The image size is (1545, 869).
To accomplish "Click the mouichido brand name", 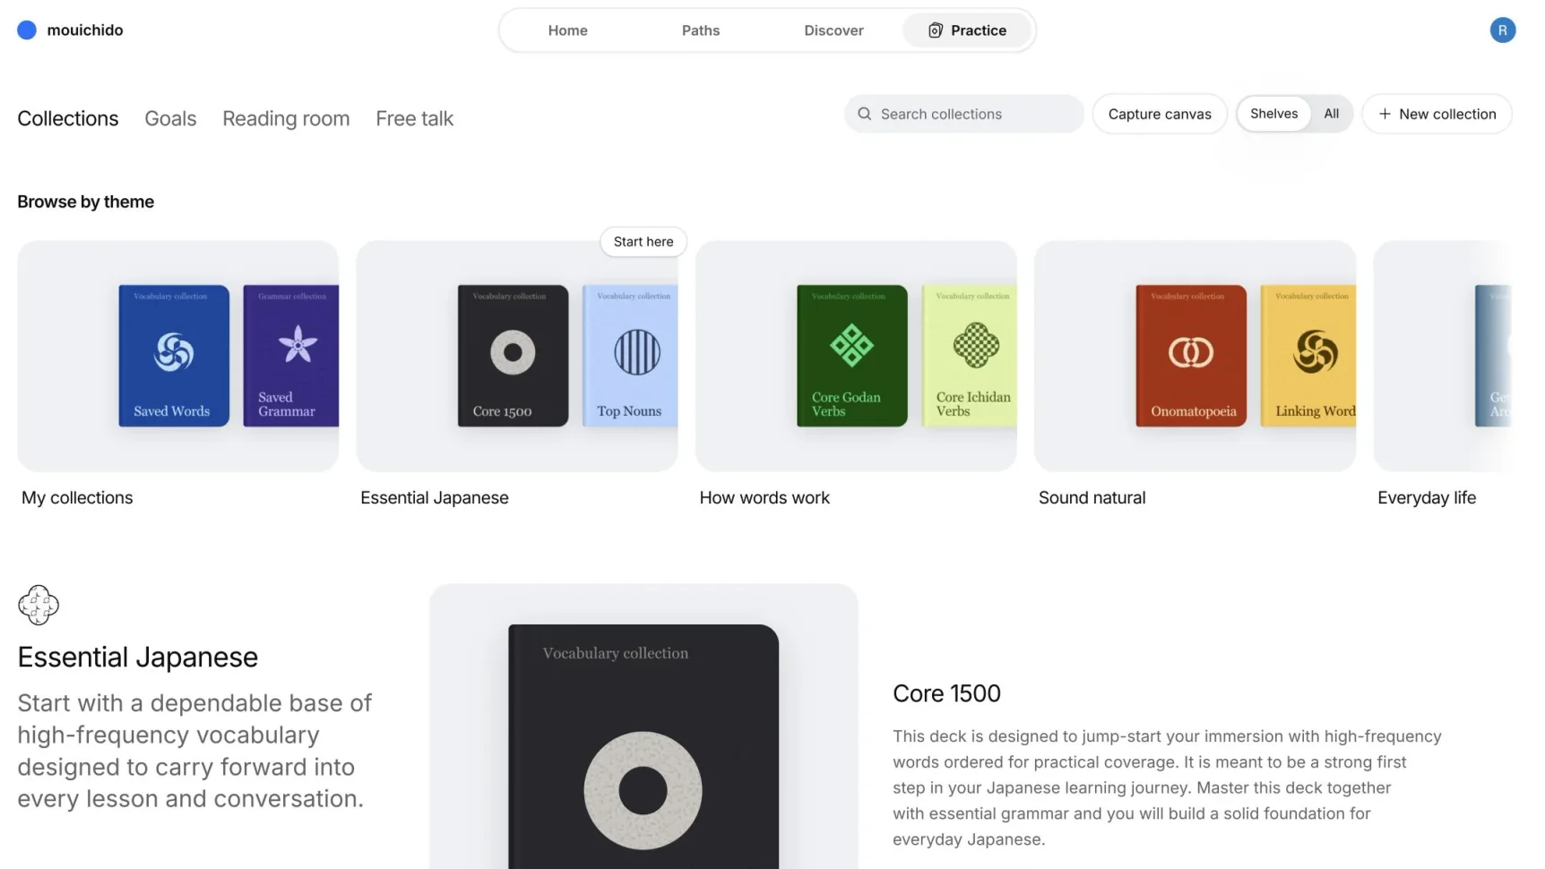I will tap(85, 30).
